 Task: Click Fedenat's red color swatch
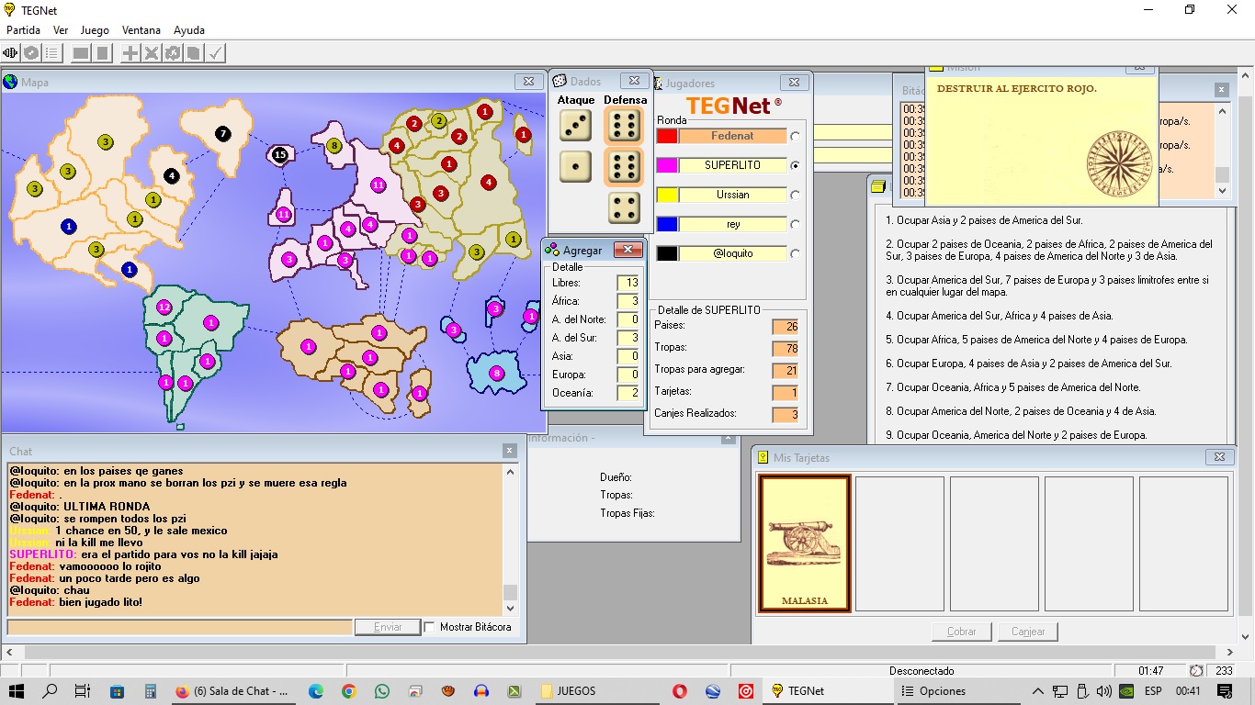pos(667,136)
